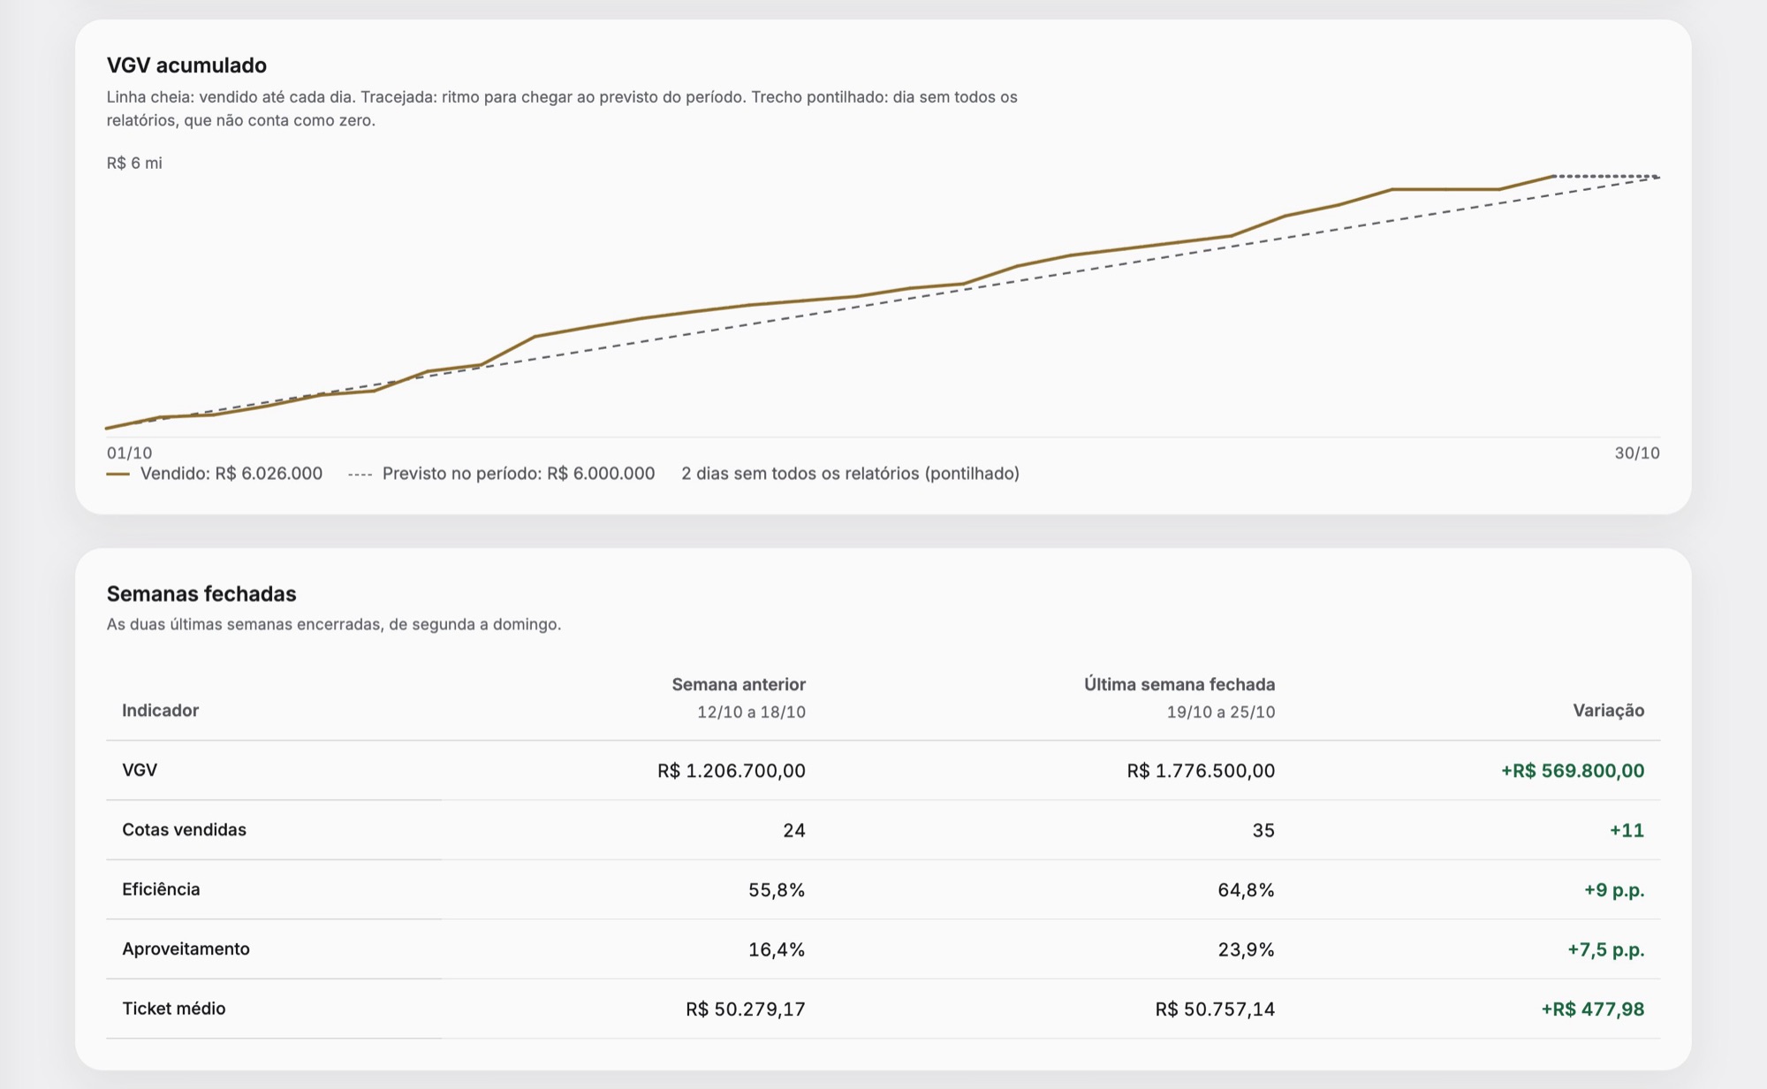Click Eficiência value '55,8%'
Viewport: 1767px width, 1089px height.
777,890
